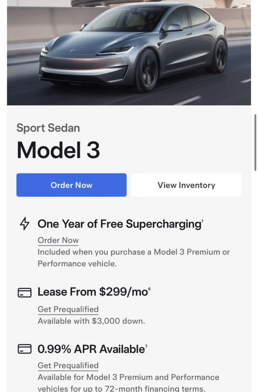Image resolution: width=258 pixels, height=392 pixels.
Task: Click the 'Available with $3,000 down' text
Action: (91, 321)
